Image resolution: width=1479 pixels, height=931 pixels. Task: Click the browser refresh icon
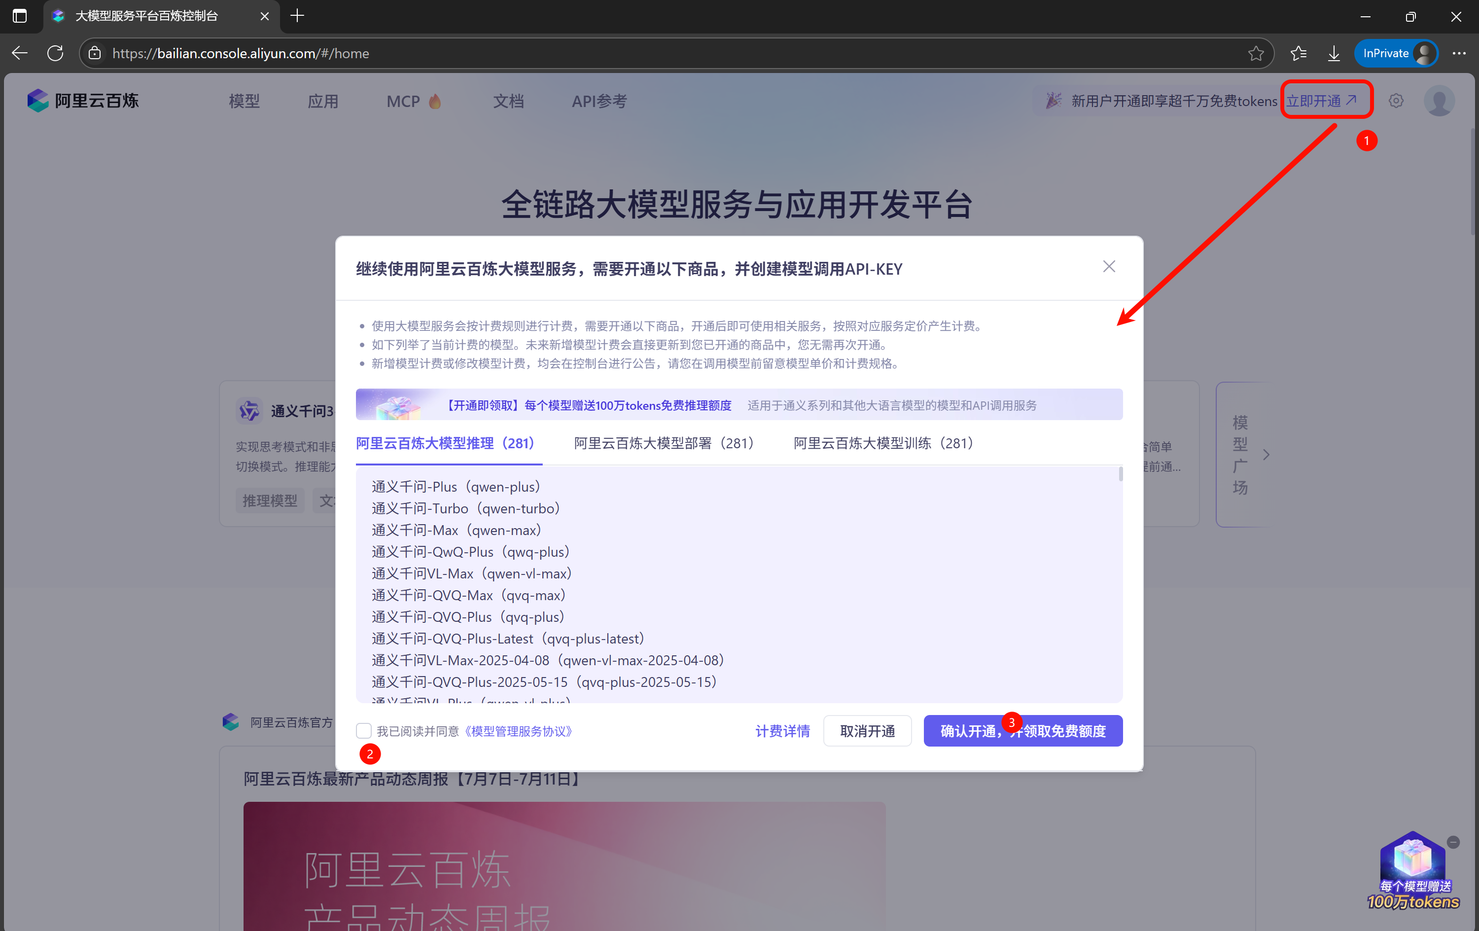[55, 53]
